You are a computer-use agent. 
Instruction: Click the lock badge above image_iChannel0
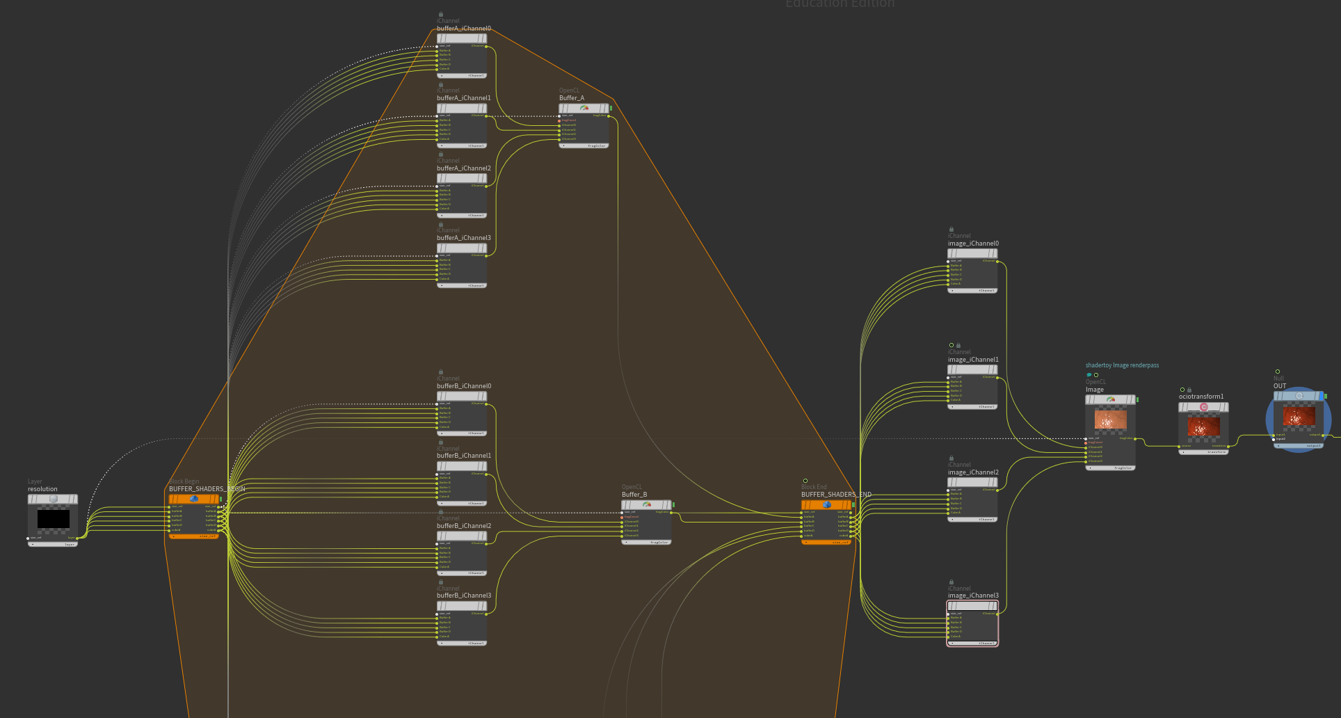pyautogui.click(x=951, y=230)
